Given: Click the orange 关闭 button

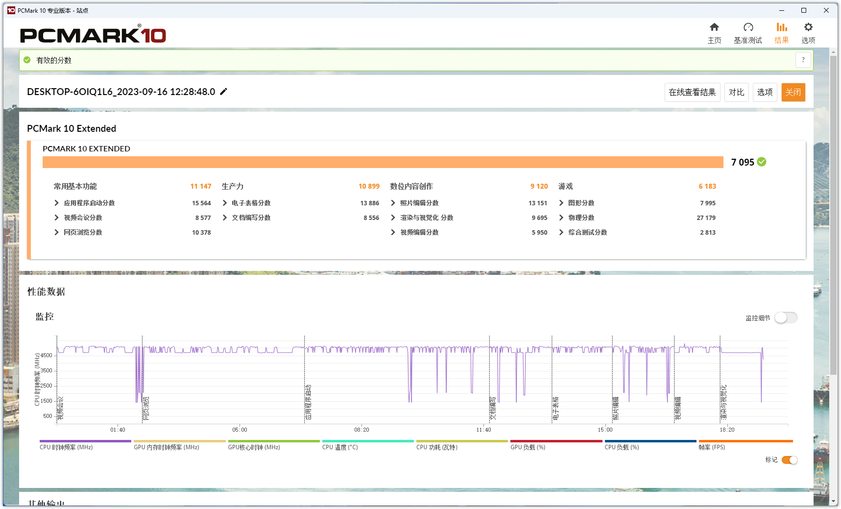Looking at the screenshot, I should [x=793, y=92].
